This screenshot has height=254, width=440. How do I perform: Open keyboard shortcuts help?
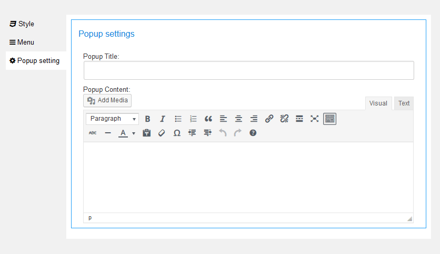pyautogui.click(x=253, y=133)
